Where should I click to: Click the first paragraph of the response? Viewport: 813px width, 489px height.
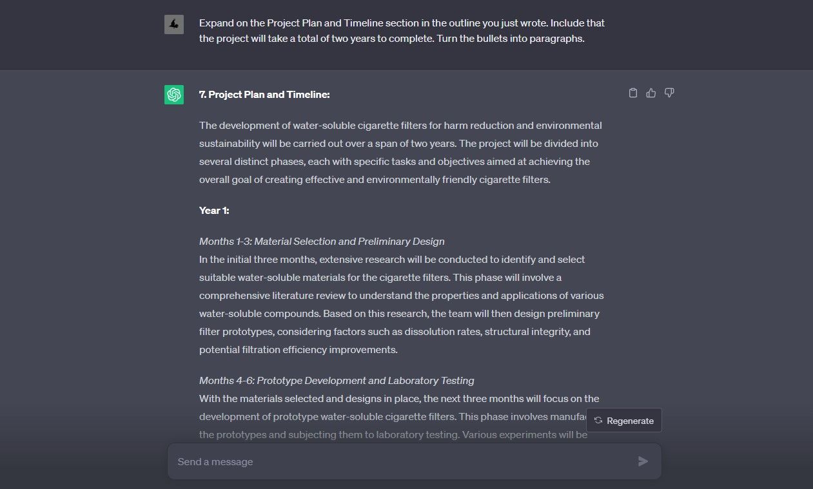click(x=400, y=152)
